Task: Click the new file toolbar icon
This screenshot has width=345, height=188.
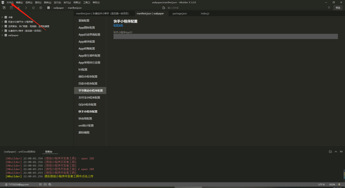Action: coord(4,8)
